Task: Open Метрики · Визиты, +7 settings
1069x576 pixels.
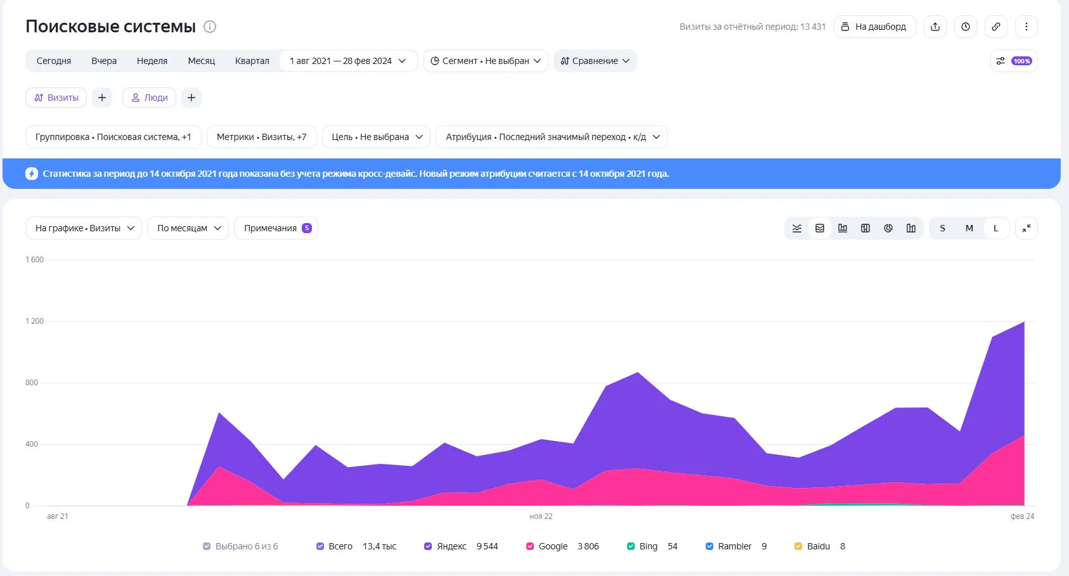Action: point(262,137)
